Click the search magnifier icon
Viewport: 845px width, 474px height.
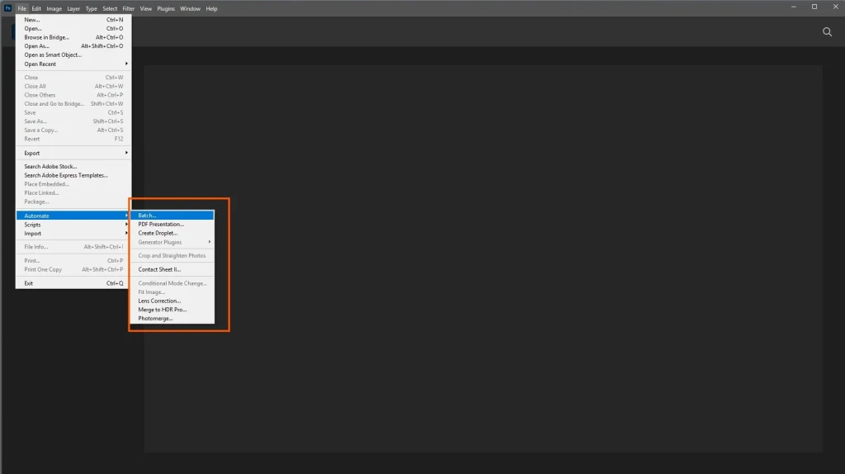point(827,32)
